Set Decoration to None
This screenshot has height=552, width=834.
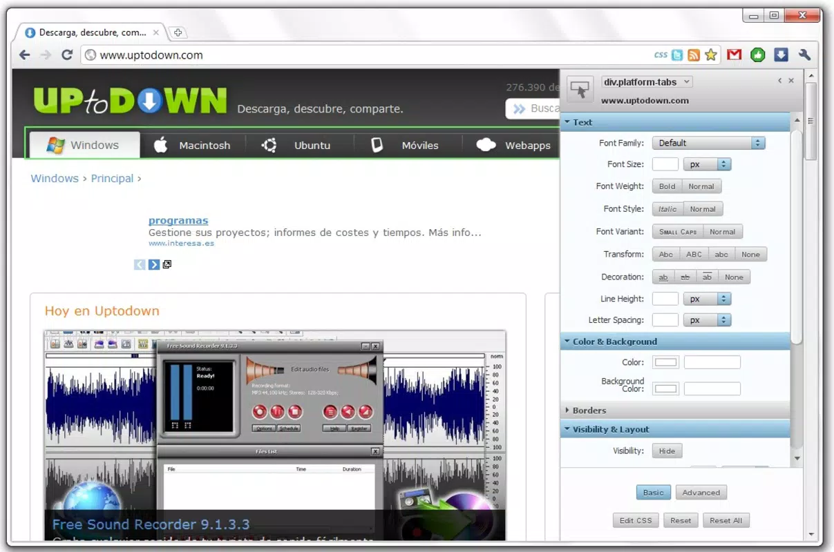click(734, 277)
